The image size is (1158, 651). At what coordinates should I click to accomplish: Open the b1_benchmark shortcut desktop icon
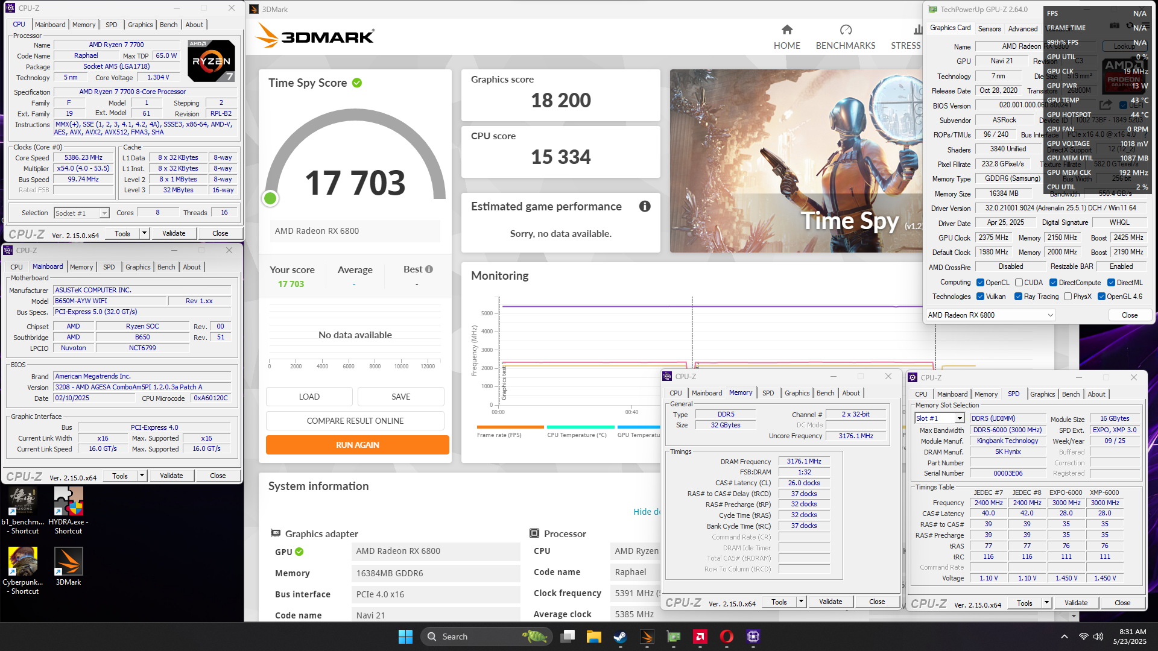(x=23, y=511)
